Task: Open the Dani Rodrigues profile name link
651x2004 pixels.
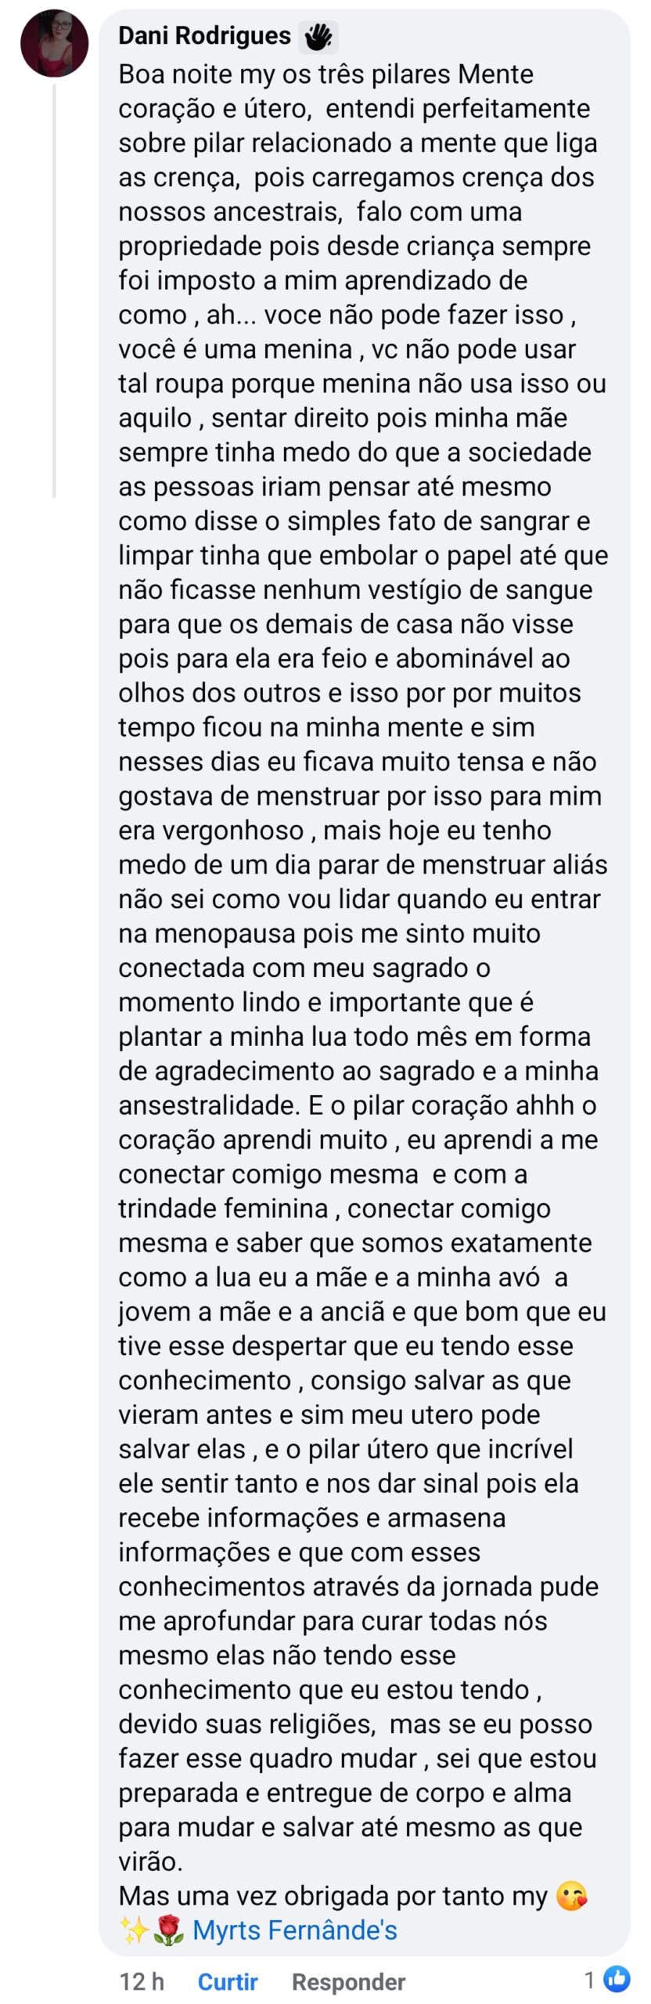Action: point(204,36)
